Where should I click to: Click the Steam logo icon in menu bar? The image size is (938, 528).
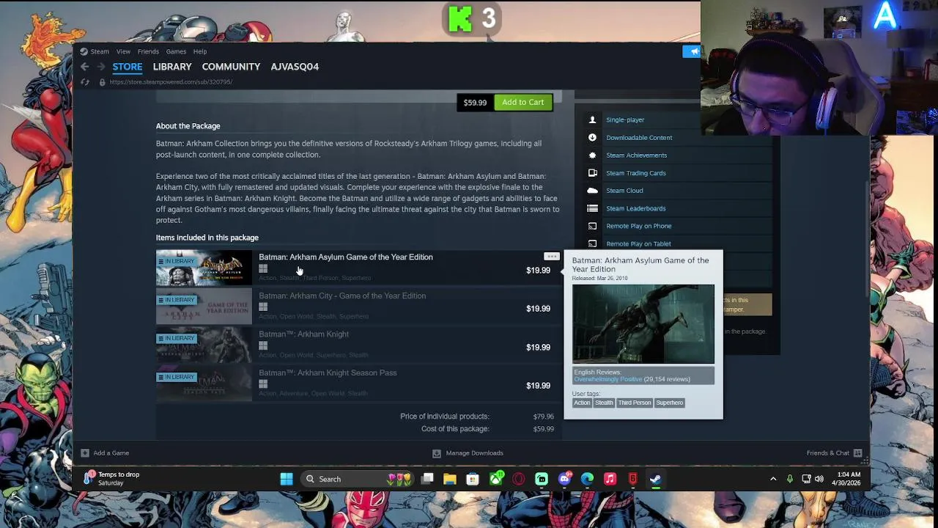pyautogui.click(x=84, y=51)
